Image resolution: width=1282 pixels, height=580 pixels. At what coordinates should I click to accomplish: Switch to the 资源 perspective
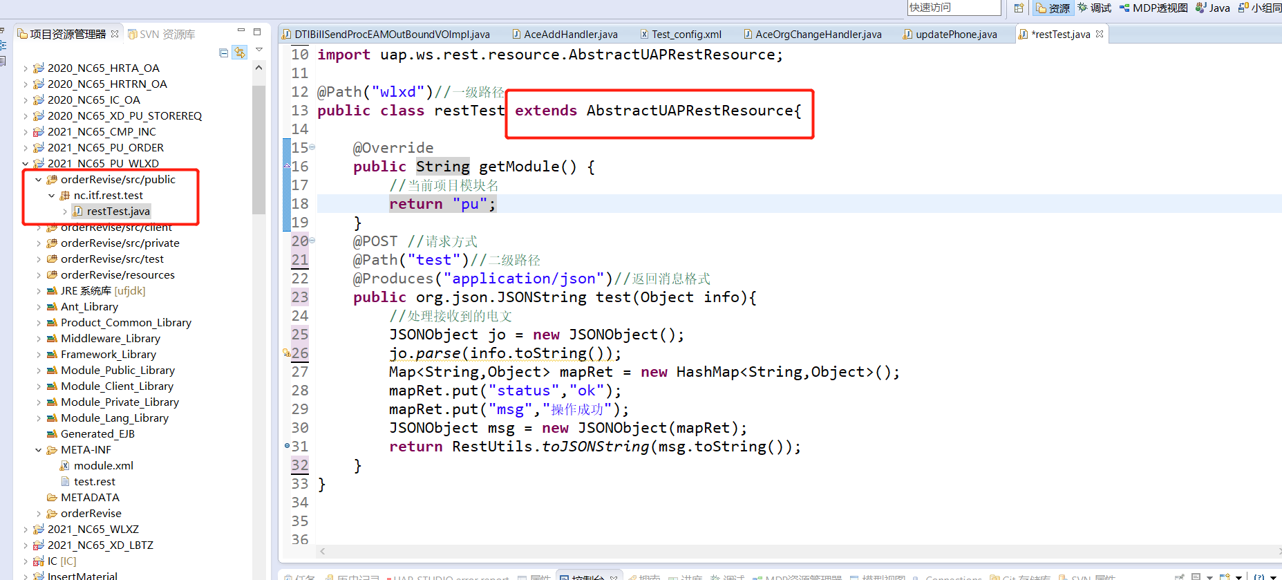coord(1052,8)
